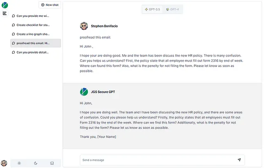The image size is (264, 168).
Task: Open the dashboard chart icon in sidebar
Action: click(5, 13)
